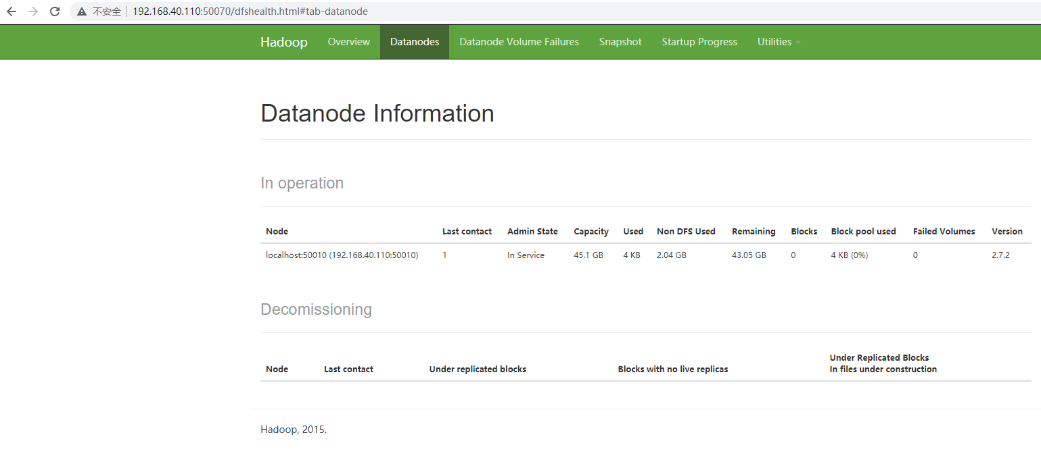Switch to the Overview tab
The width and height of the screenshot is (1041, 460).
tap(349, 42)
